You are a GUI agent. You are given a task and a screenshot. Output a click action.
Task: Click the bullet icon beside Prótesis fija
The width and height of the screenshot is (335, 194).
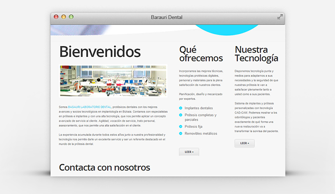(x=180, y=126)
